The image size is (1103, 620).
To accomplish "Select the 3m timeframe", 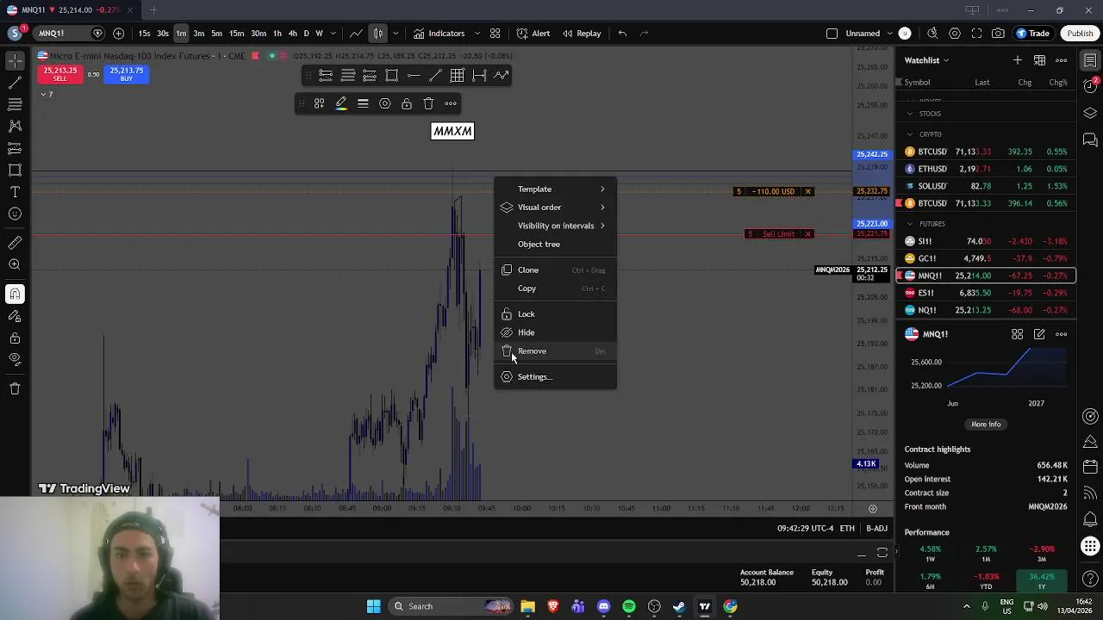I will (x=199, y=34).
